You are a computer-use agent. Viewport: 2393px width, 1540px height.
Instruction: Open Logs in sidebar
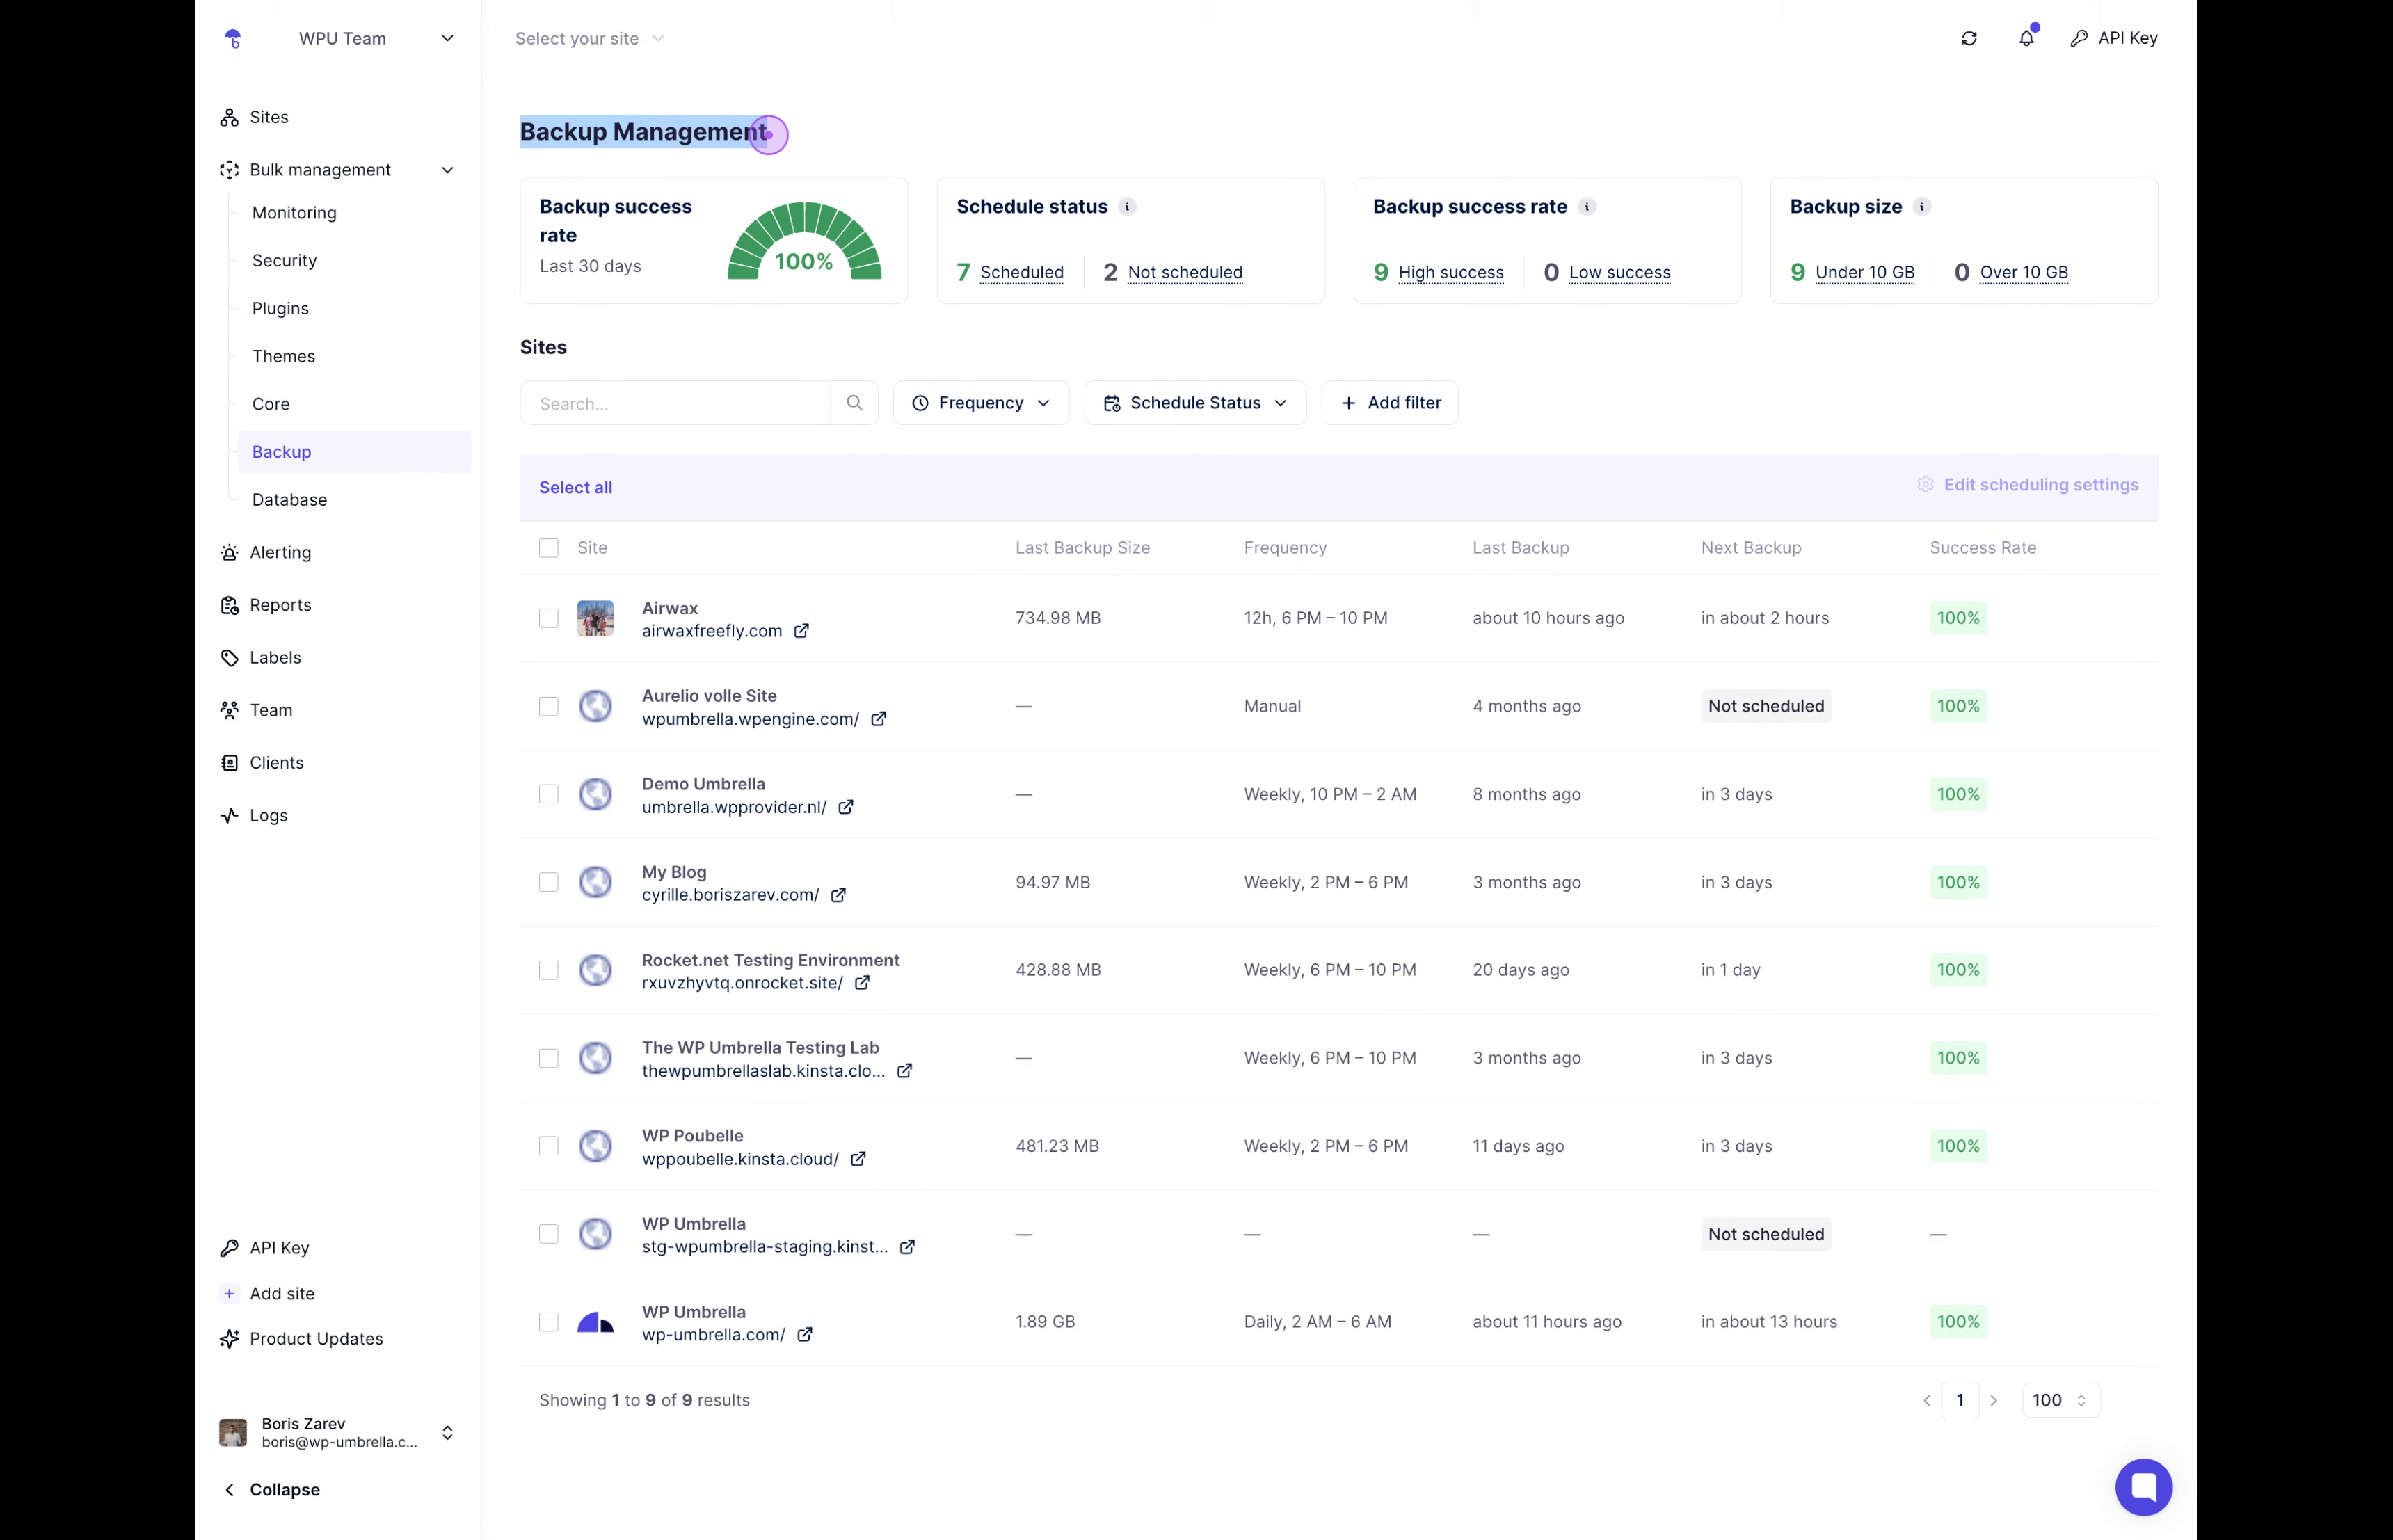(268, 816)
